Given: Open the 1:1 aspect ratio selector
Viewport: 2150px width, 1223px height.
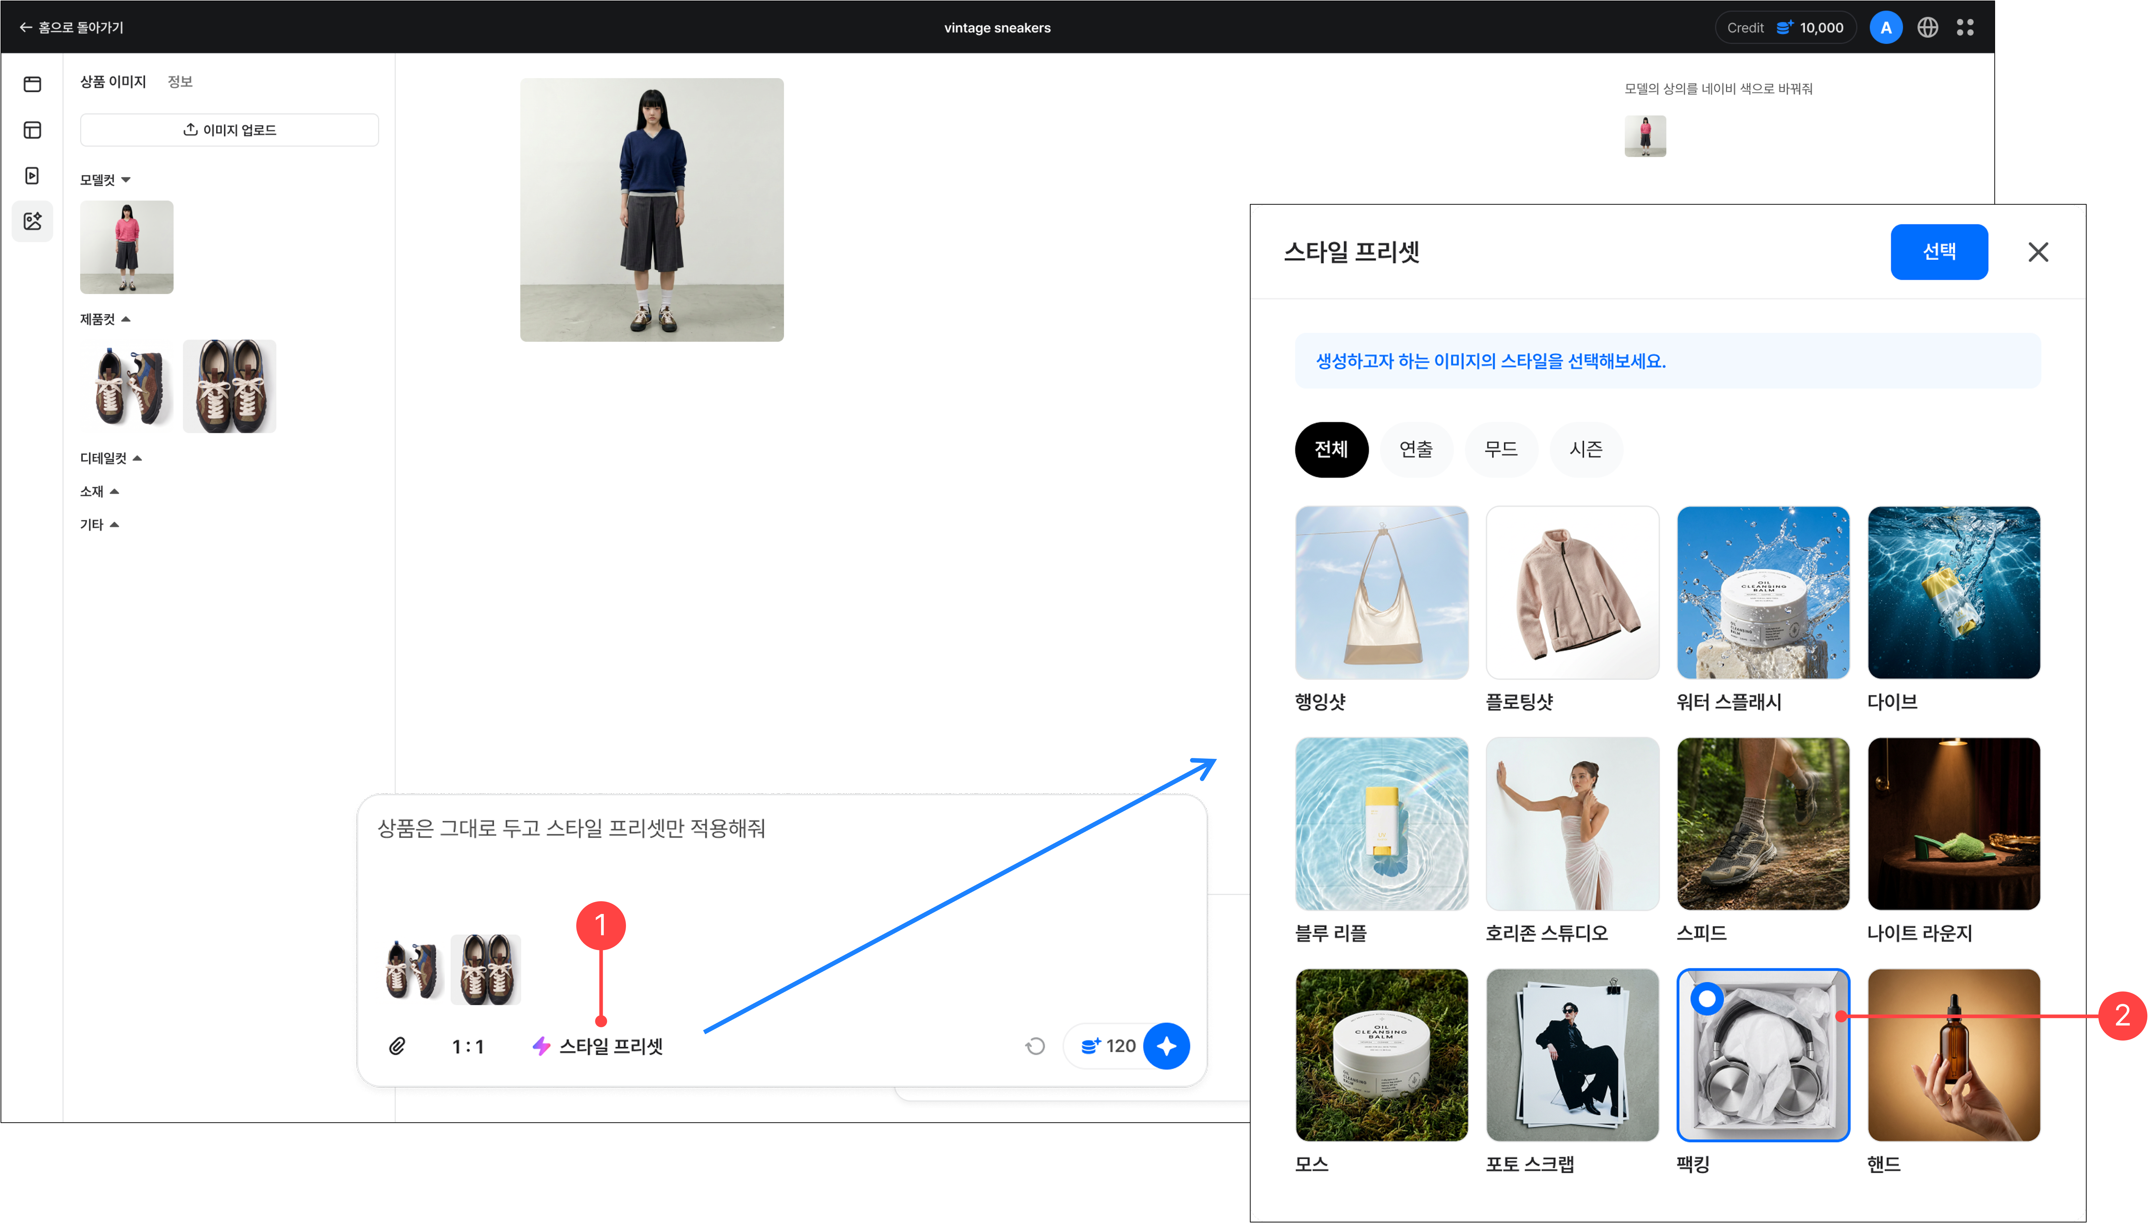Looking at the screenshot, I should [x=468, y=1047].
